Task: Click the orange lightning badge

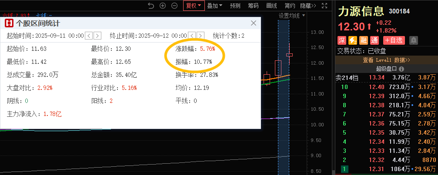Action: pos(353,40)
